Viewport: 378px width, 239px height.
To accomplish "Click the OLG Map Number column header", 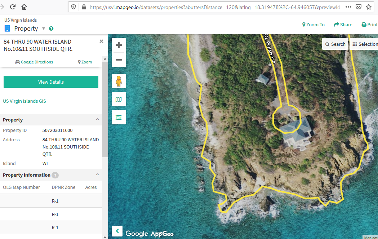I will tap(22, 187).
